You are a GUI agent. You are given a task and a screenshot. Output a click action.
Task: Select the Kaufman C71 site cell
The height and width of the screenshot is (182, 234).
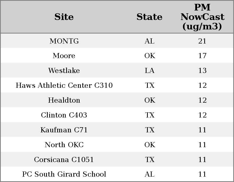coord(64,130)
